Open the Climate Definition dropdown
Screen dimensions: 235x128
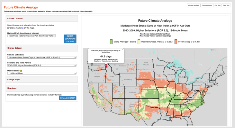(x=42, y=57)
